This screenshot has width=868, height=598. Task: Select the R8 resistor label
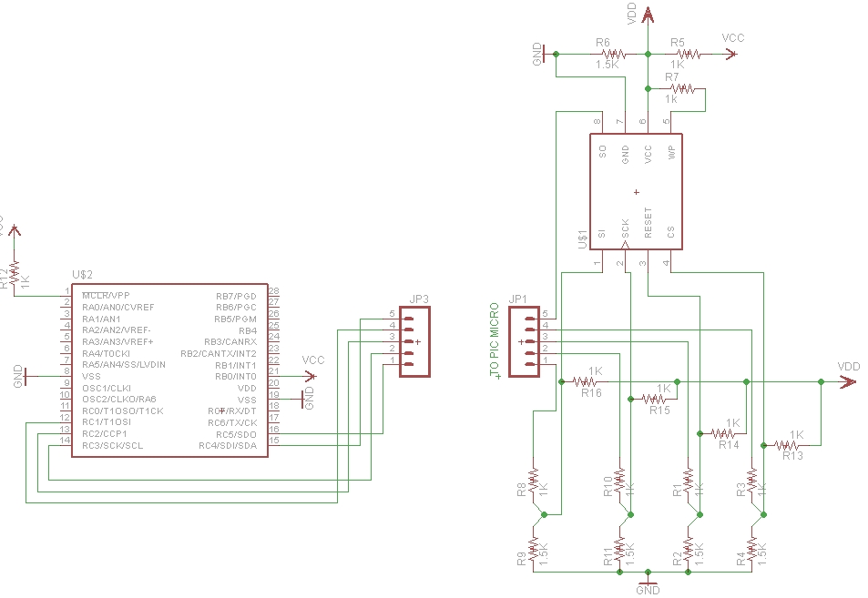click(x=522, y=490)
